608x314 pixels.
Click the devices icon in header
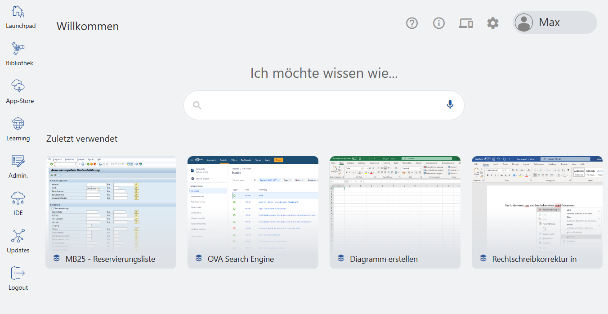coord(466,23)
